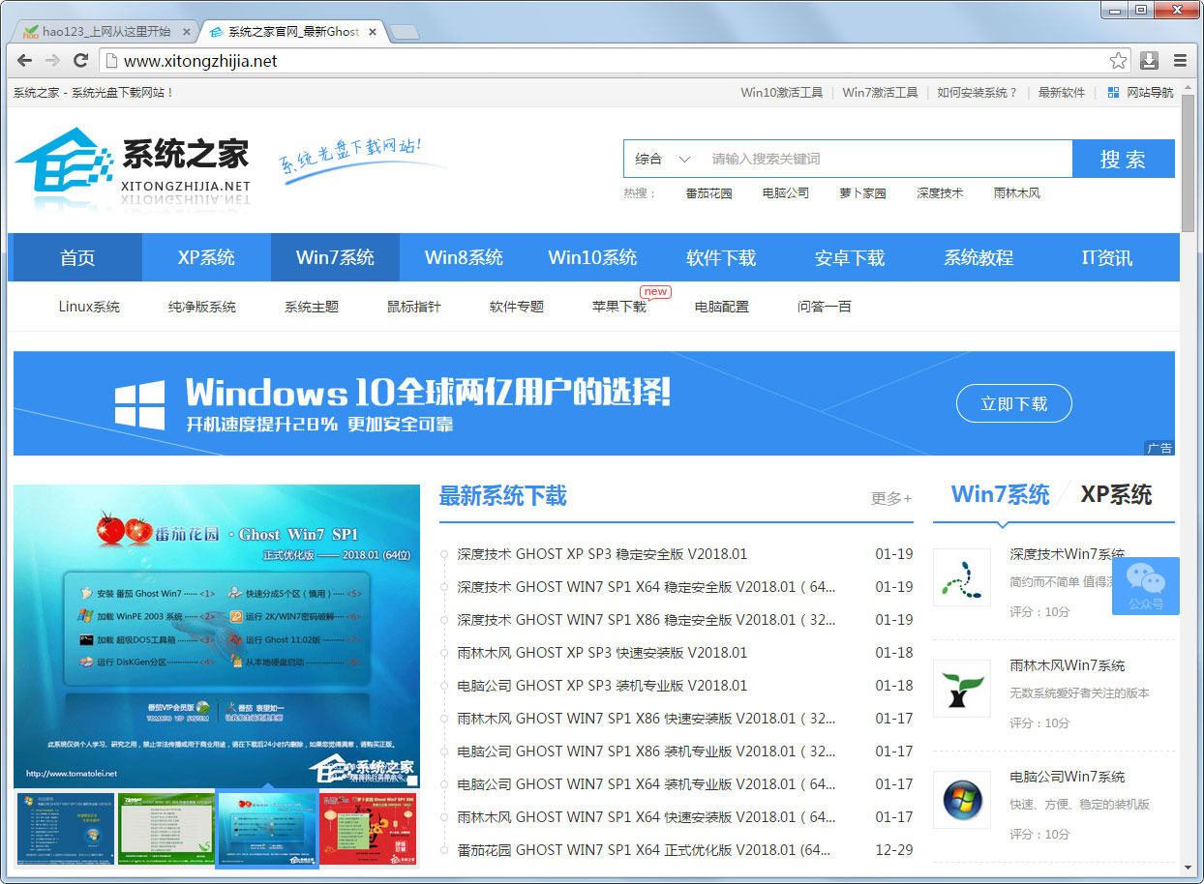This screenshot has width=1204, height=884.
Task: Click hot search term 电脑公司
Action: 786,193
